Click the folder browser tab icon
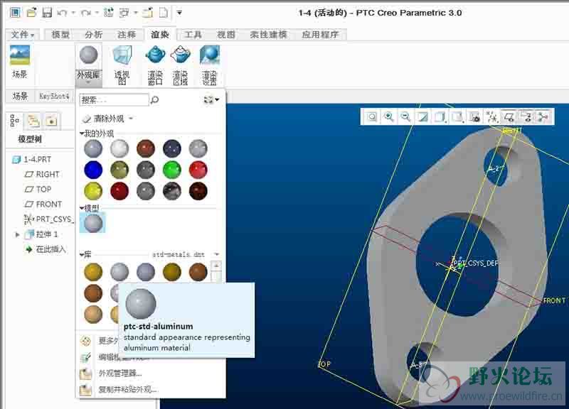 tap(33, 121)
